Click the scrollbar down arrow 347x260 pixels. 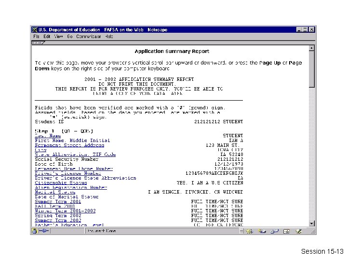tap(312, 223)
